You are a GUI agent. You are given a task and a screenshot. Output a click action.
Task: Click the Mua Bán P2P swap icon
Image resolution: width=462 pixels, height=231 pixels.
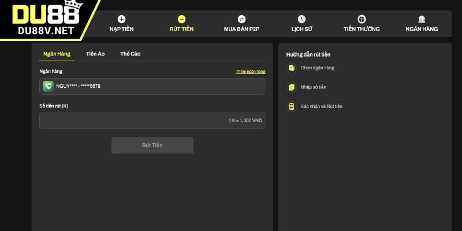tap(241, 19)
